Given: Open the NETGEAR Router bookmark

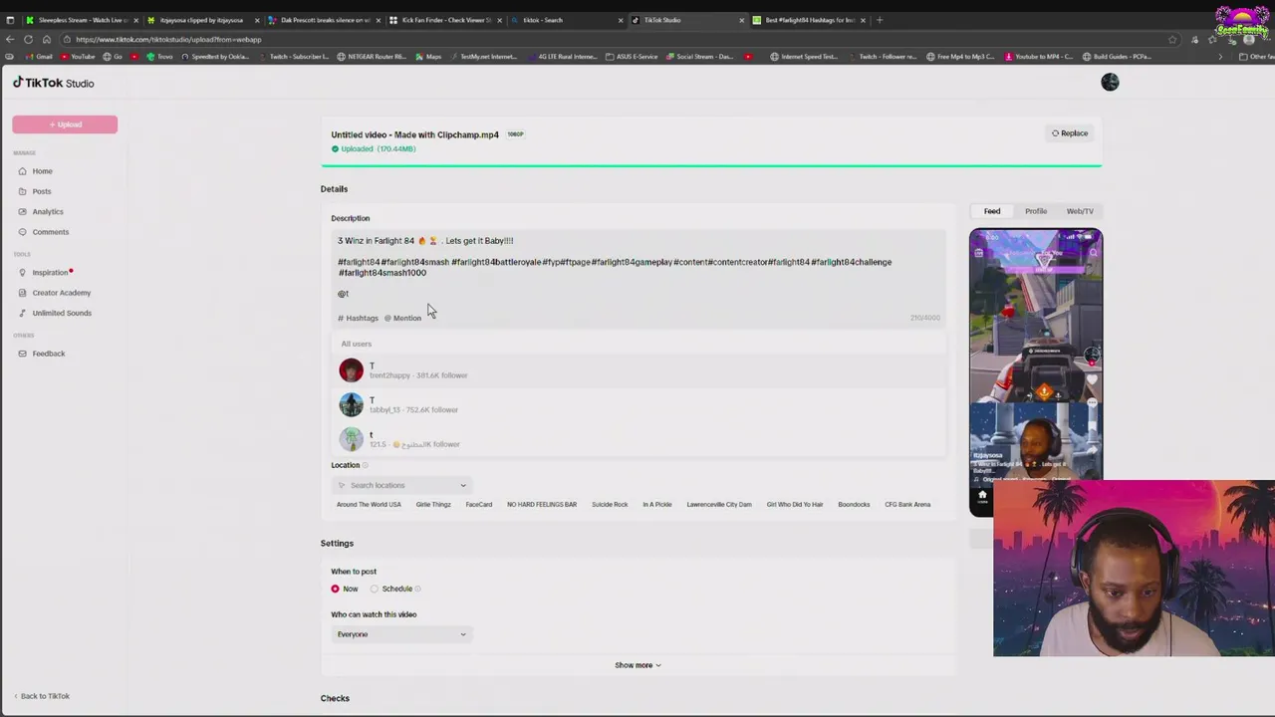Looking at the screenshot, I should (372, 57).
